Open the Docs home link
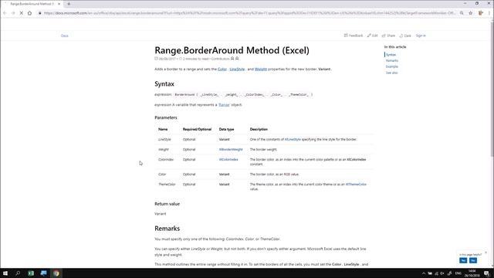This screenshot has width=494, height=278. (64, 36)
